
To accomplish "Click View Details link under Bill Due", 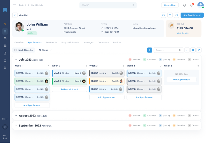I will click(182, 33).
